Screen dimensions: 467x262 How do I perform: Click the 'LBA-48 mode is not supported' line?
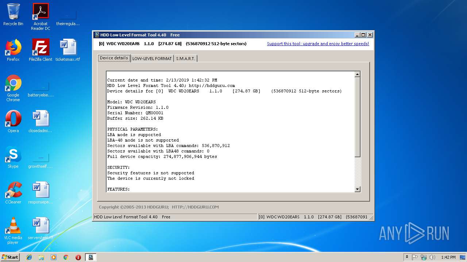[143, 140]
